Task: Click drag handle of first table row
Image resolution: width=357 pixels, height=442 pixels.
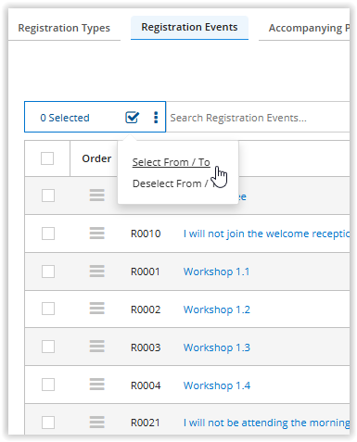Action: tap(97, 196)
